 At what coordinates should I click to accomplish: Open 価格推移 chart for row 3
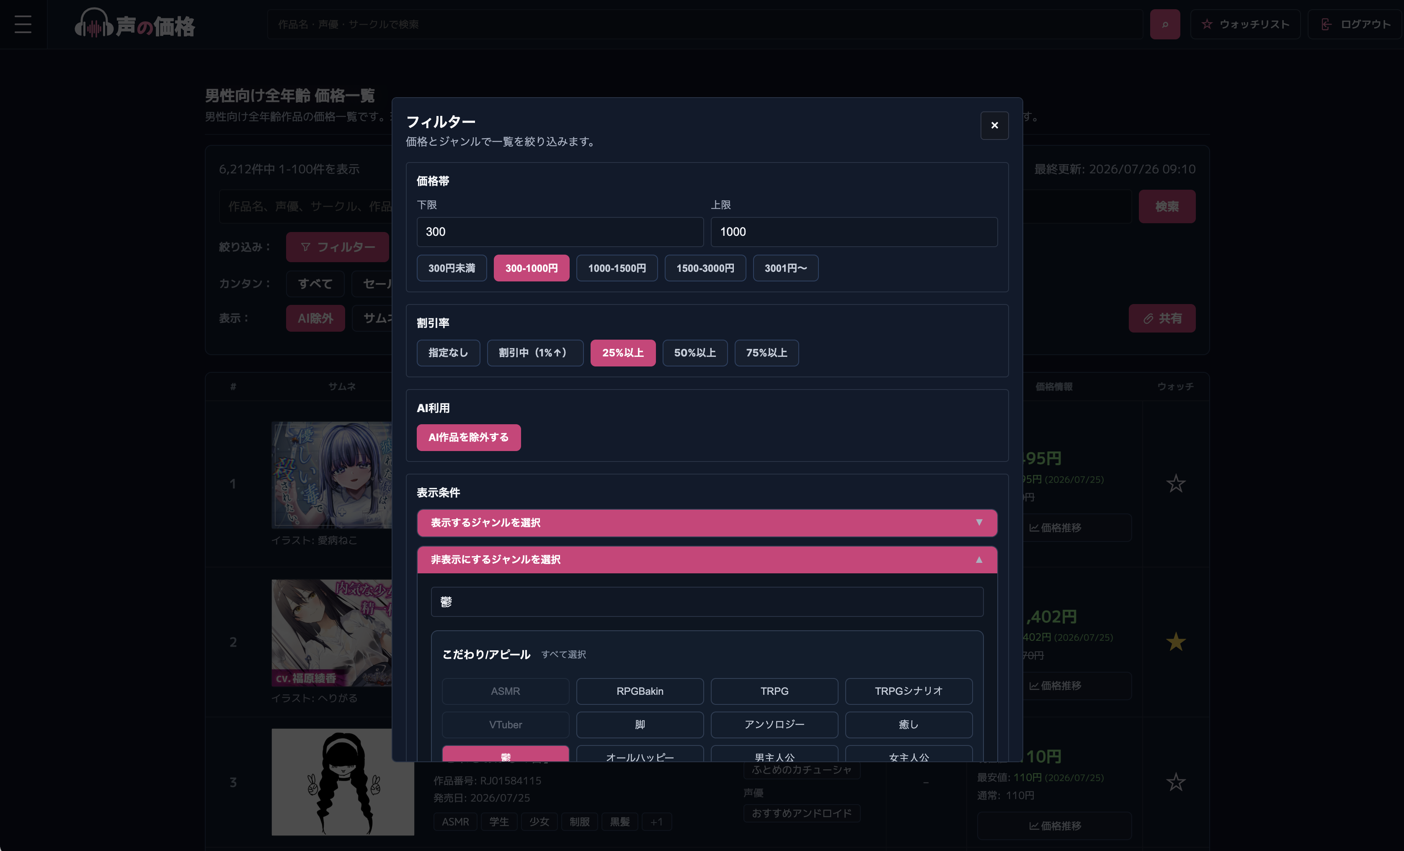[x=1054, y=825]
